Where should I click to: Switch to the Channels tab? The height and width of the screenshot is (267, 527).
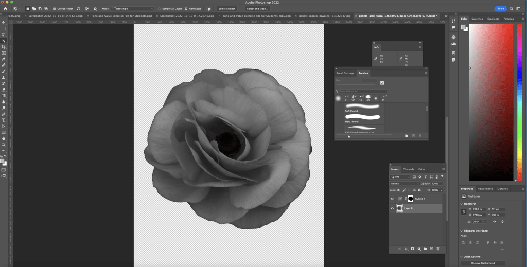coord(408,169)
